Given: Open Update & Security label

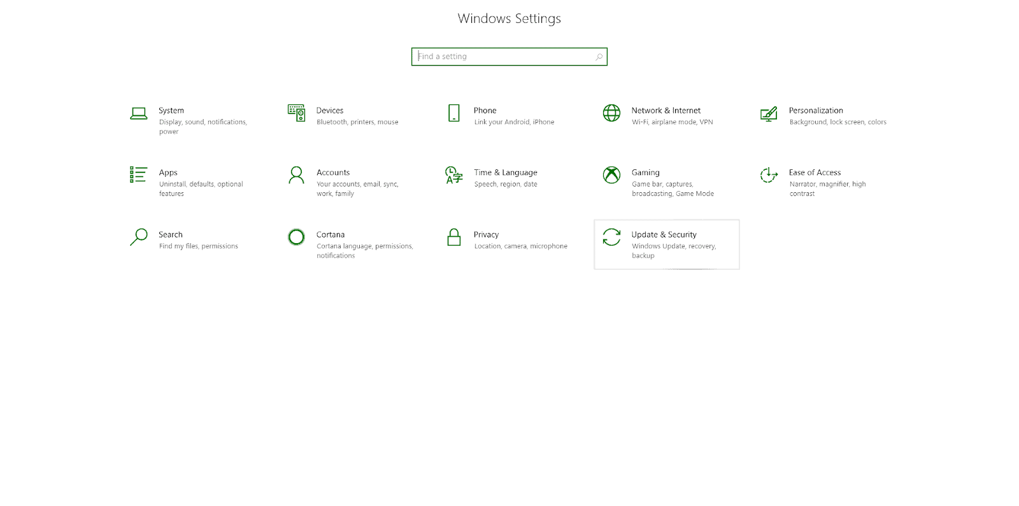Looking at the screenshot, I should 664,234.
